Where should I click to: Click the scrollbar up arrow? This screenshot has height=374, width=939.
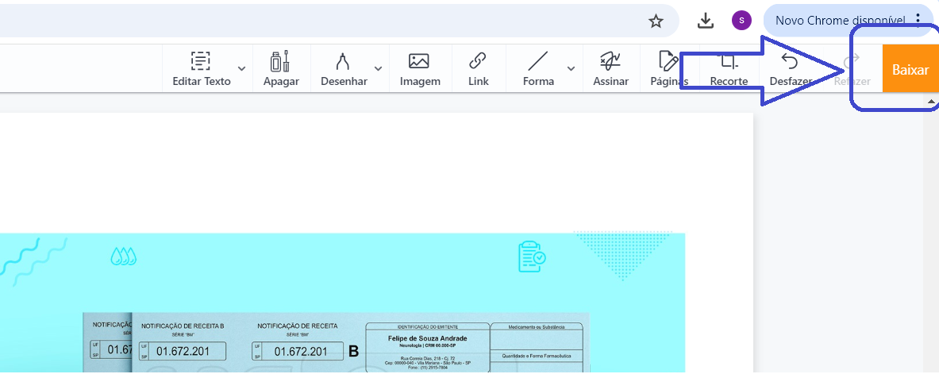[x=930, y=103]
